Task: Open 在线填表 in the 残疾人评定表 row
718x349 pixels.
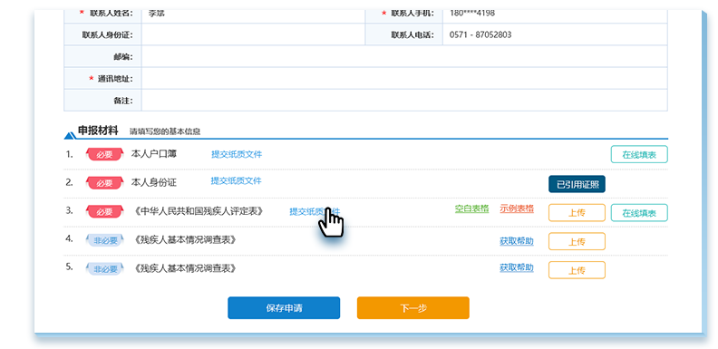Action: pos(639,212)
